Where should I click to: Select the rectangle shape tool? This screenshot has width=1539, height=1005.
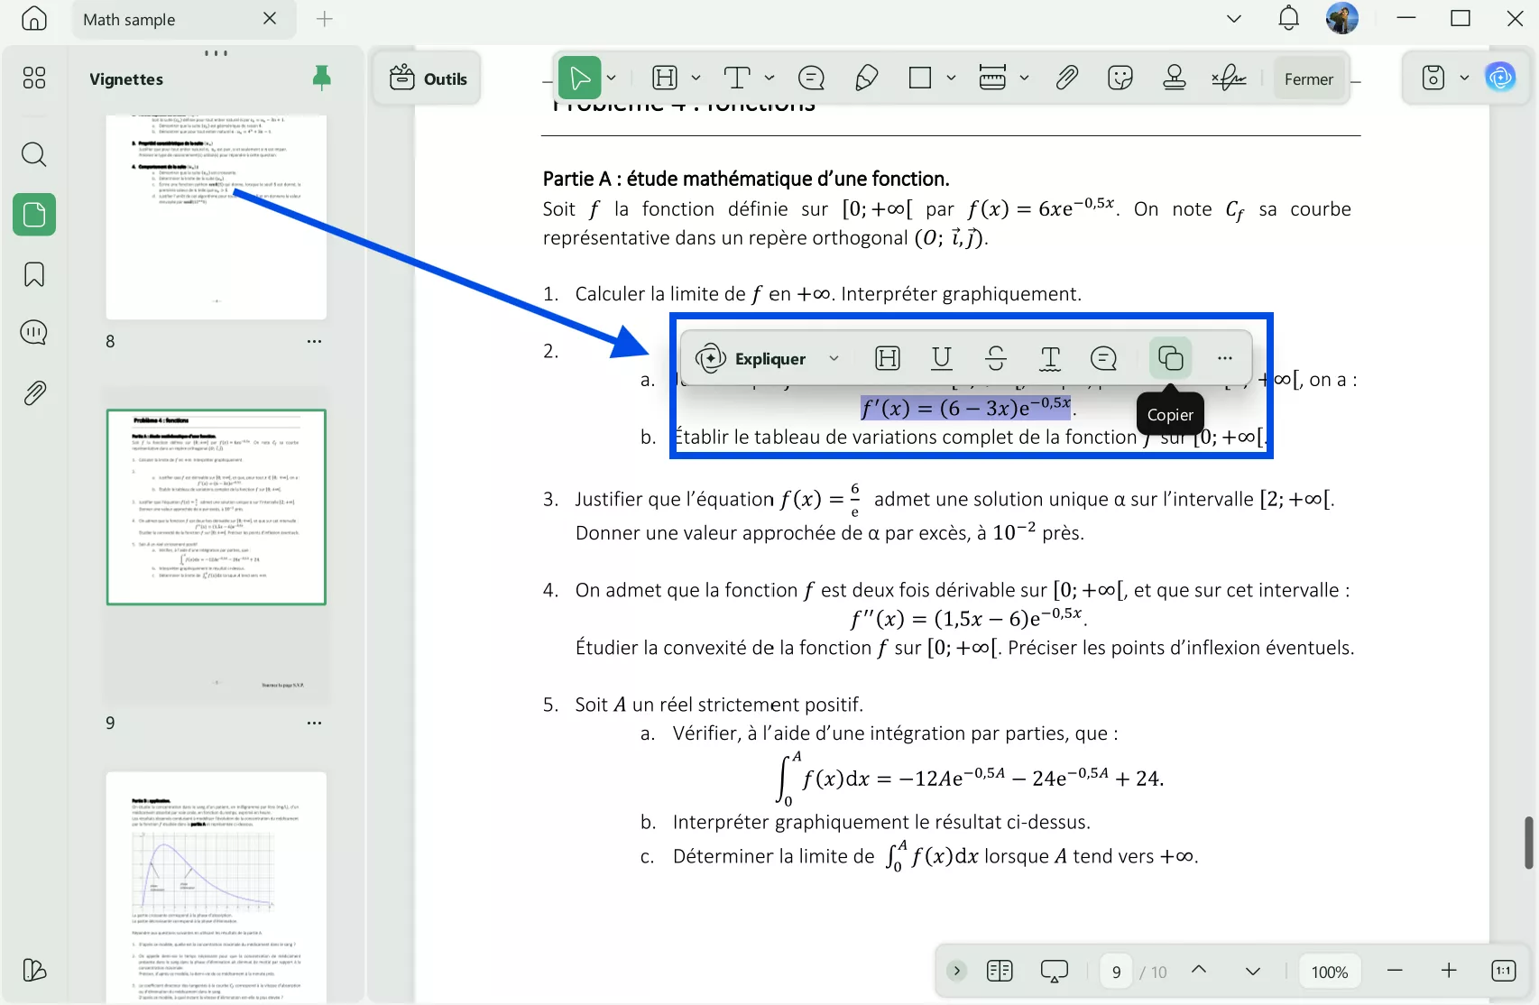click(920, 78)
